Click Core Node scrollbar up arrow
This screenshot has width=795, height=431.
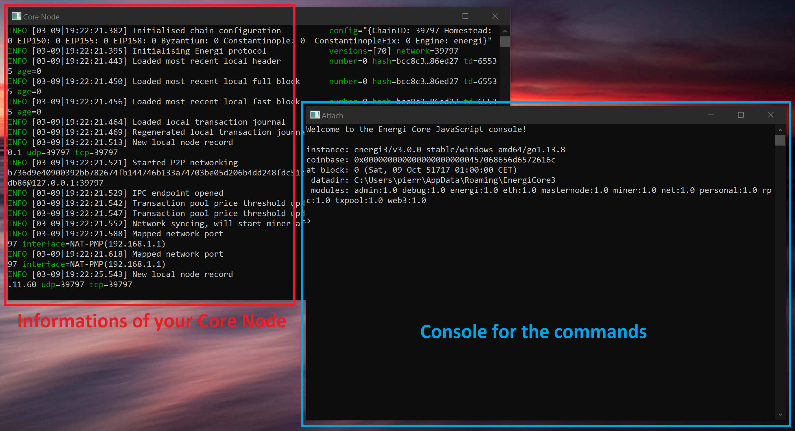(505, 31)
